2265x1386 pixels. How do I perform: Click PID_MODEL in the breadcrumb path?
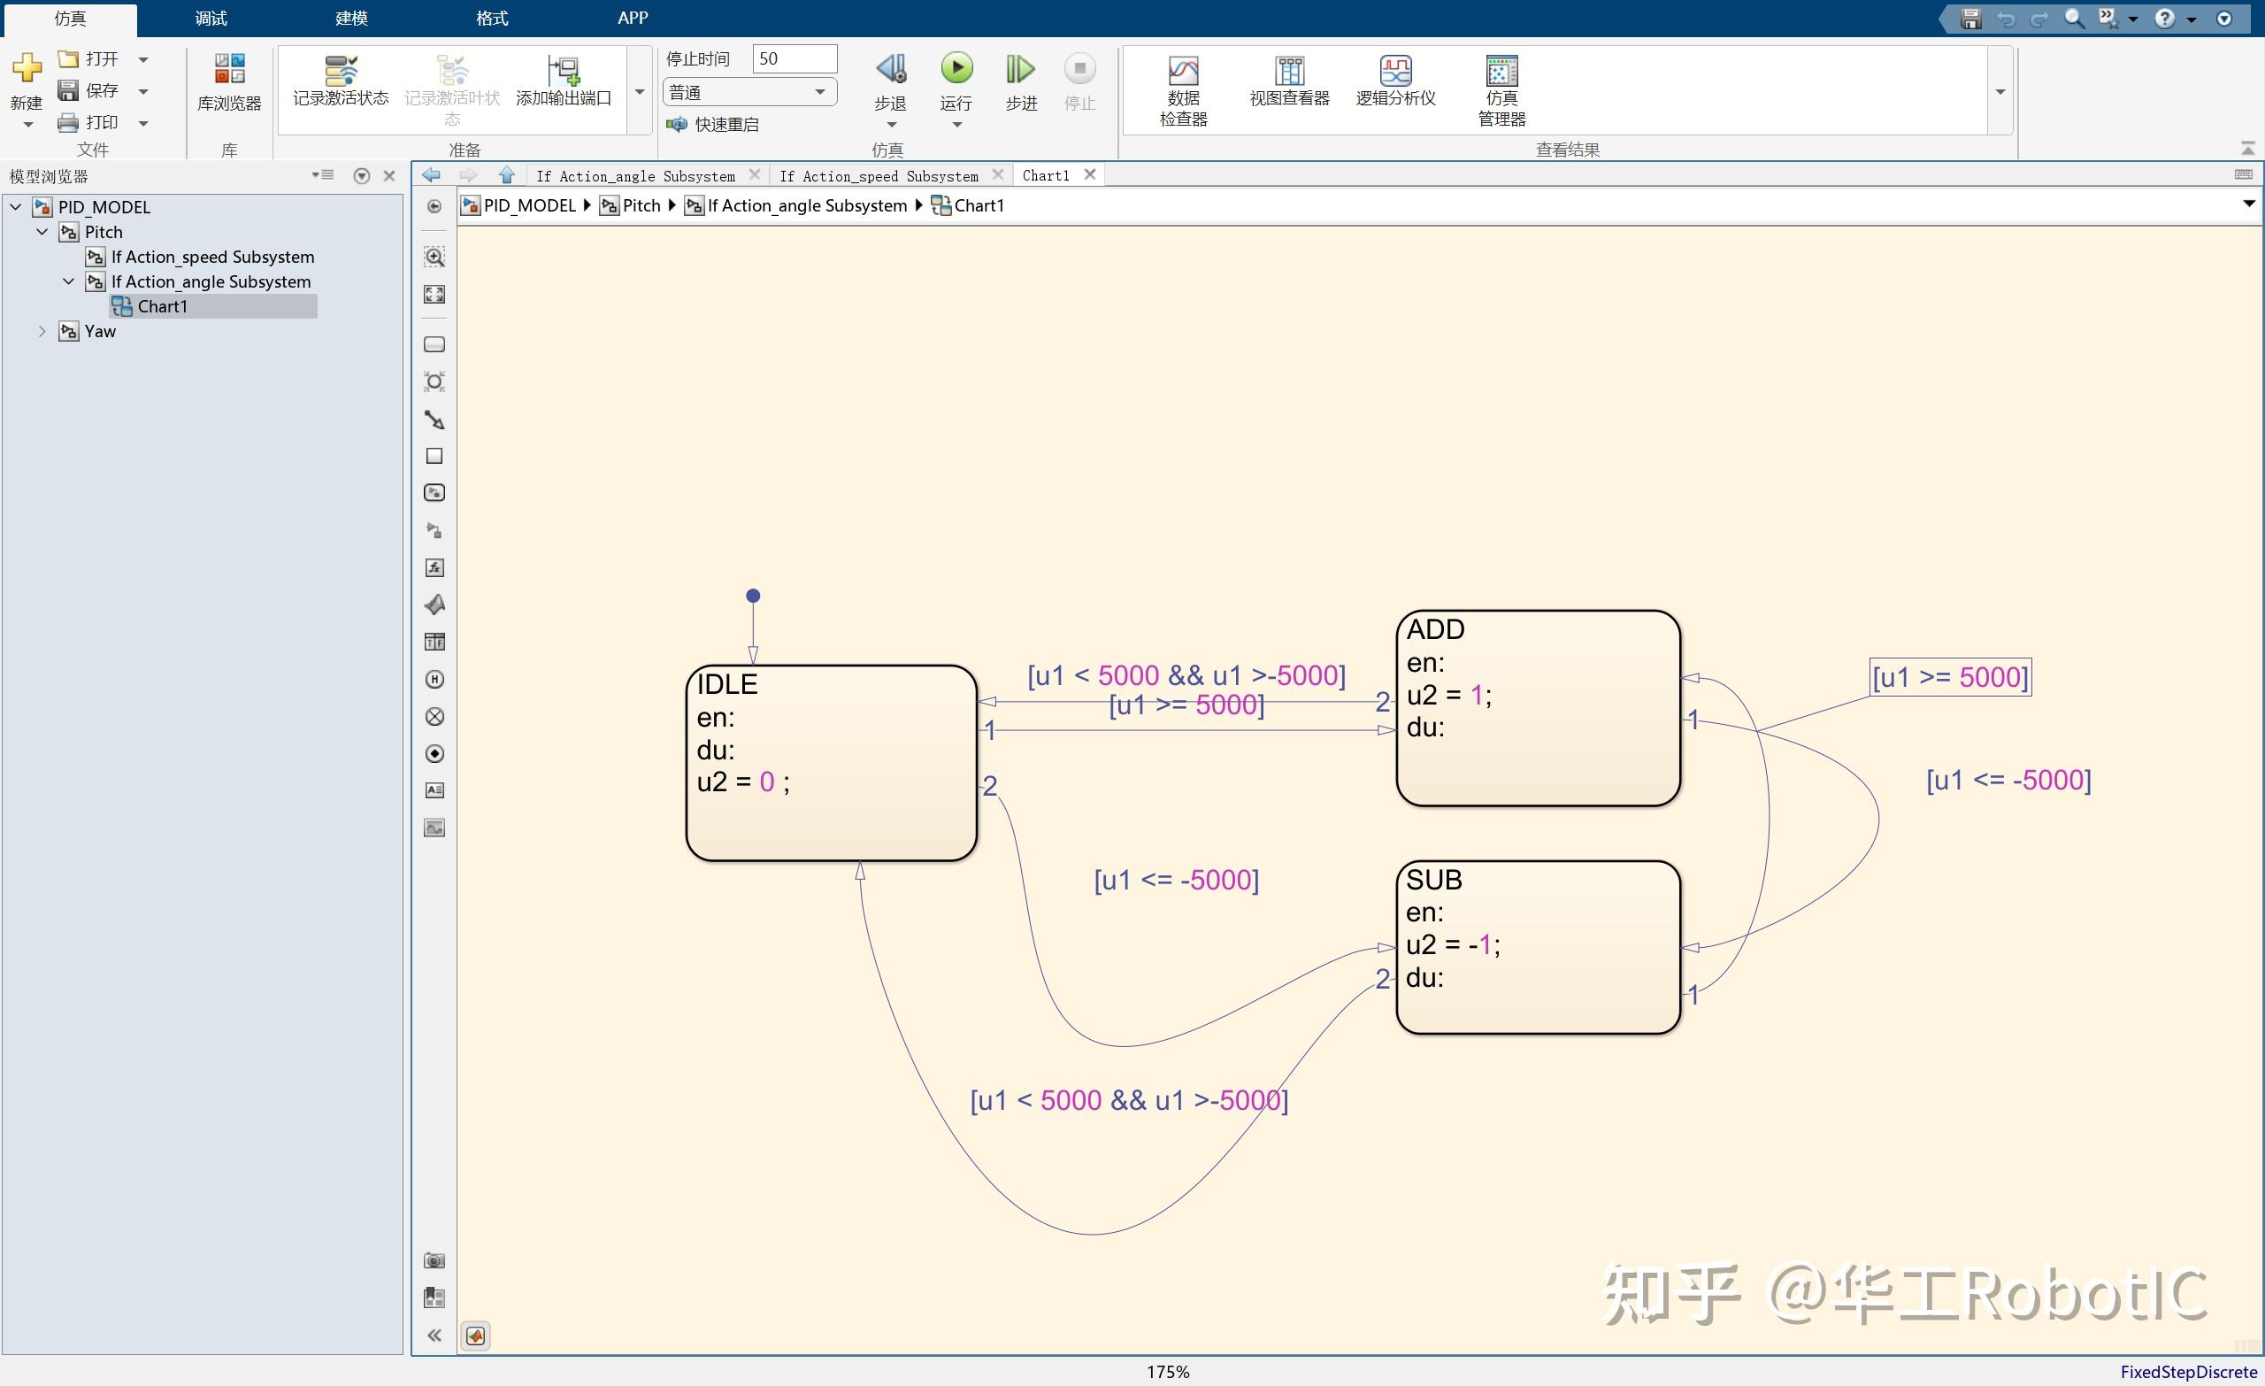(528, 205)
